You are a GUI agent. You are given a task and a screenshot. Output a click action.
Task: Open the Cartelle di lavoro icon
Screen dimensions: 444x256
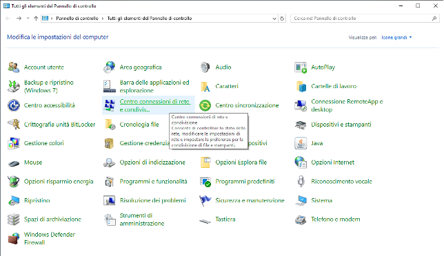301,86
